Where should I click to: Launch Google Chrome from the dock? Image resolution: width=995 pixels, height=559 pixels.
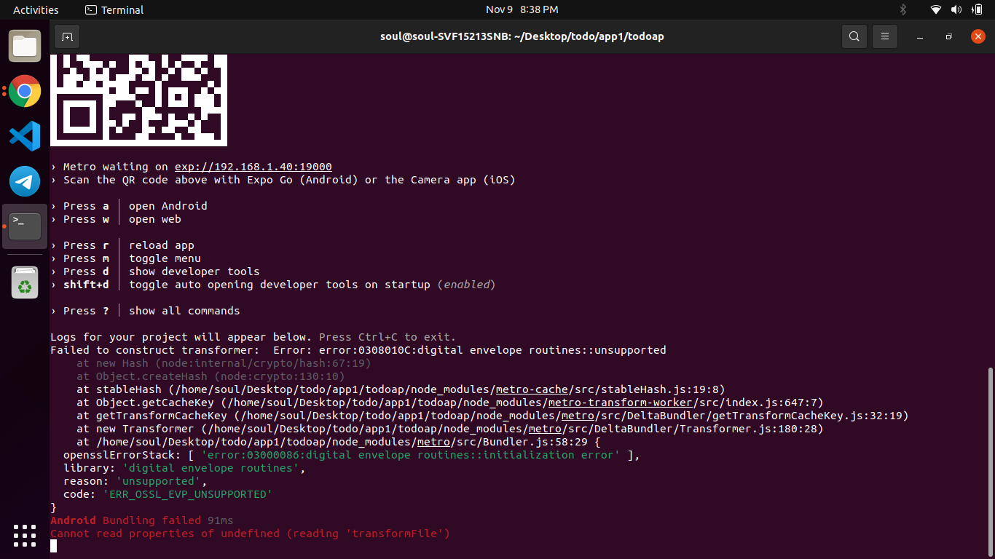(x=24, y=92)
